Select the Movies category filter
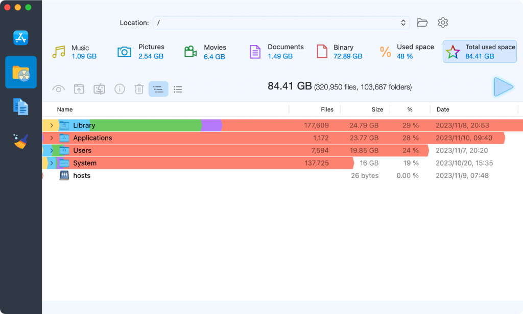 pos(206,51)
